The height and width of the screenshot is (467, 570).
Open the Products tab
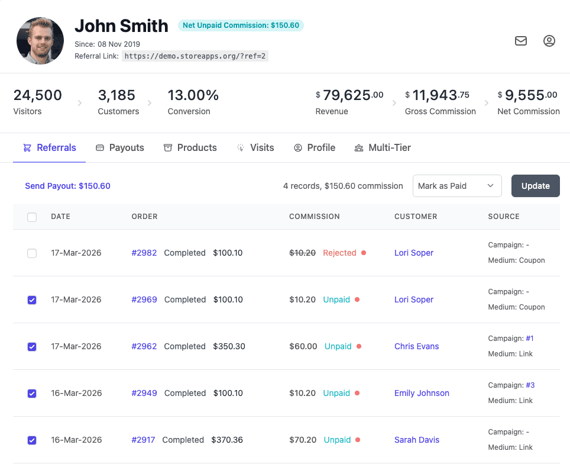point(190,148)
